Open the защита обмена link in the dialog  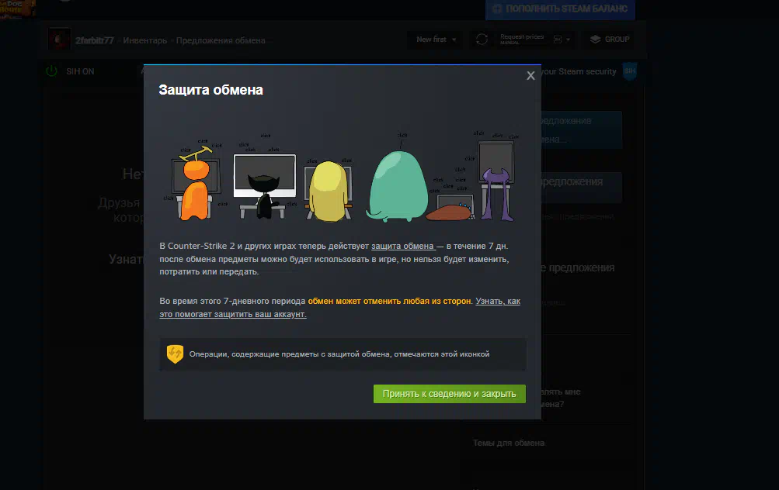(x=403, y=246)
